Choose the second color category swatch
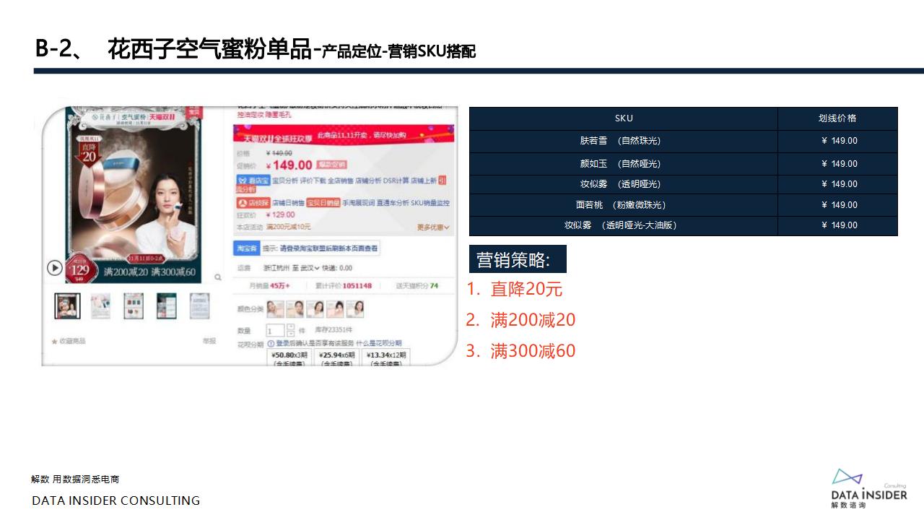924x520 pixels. (x=295, y=309)
